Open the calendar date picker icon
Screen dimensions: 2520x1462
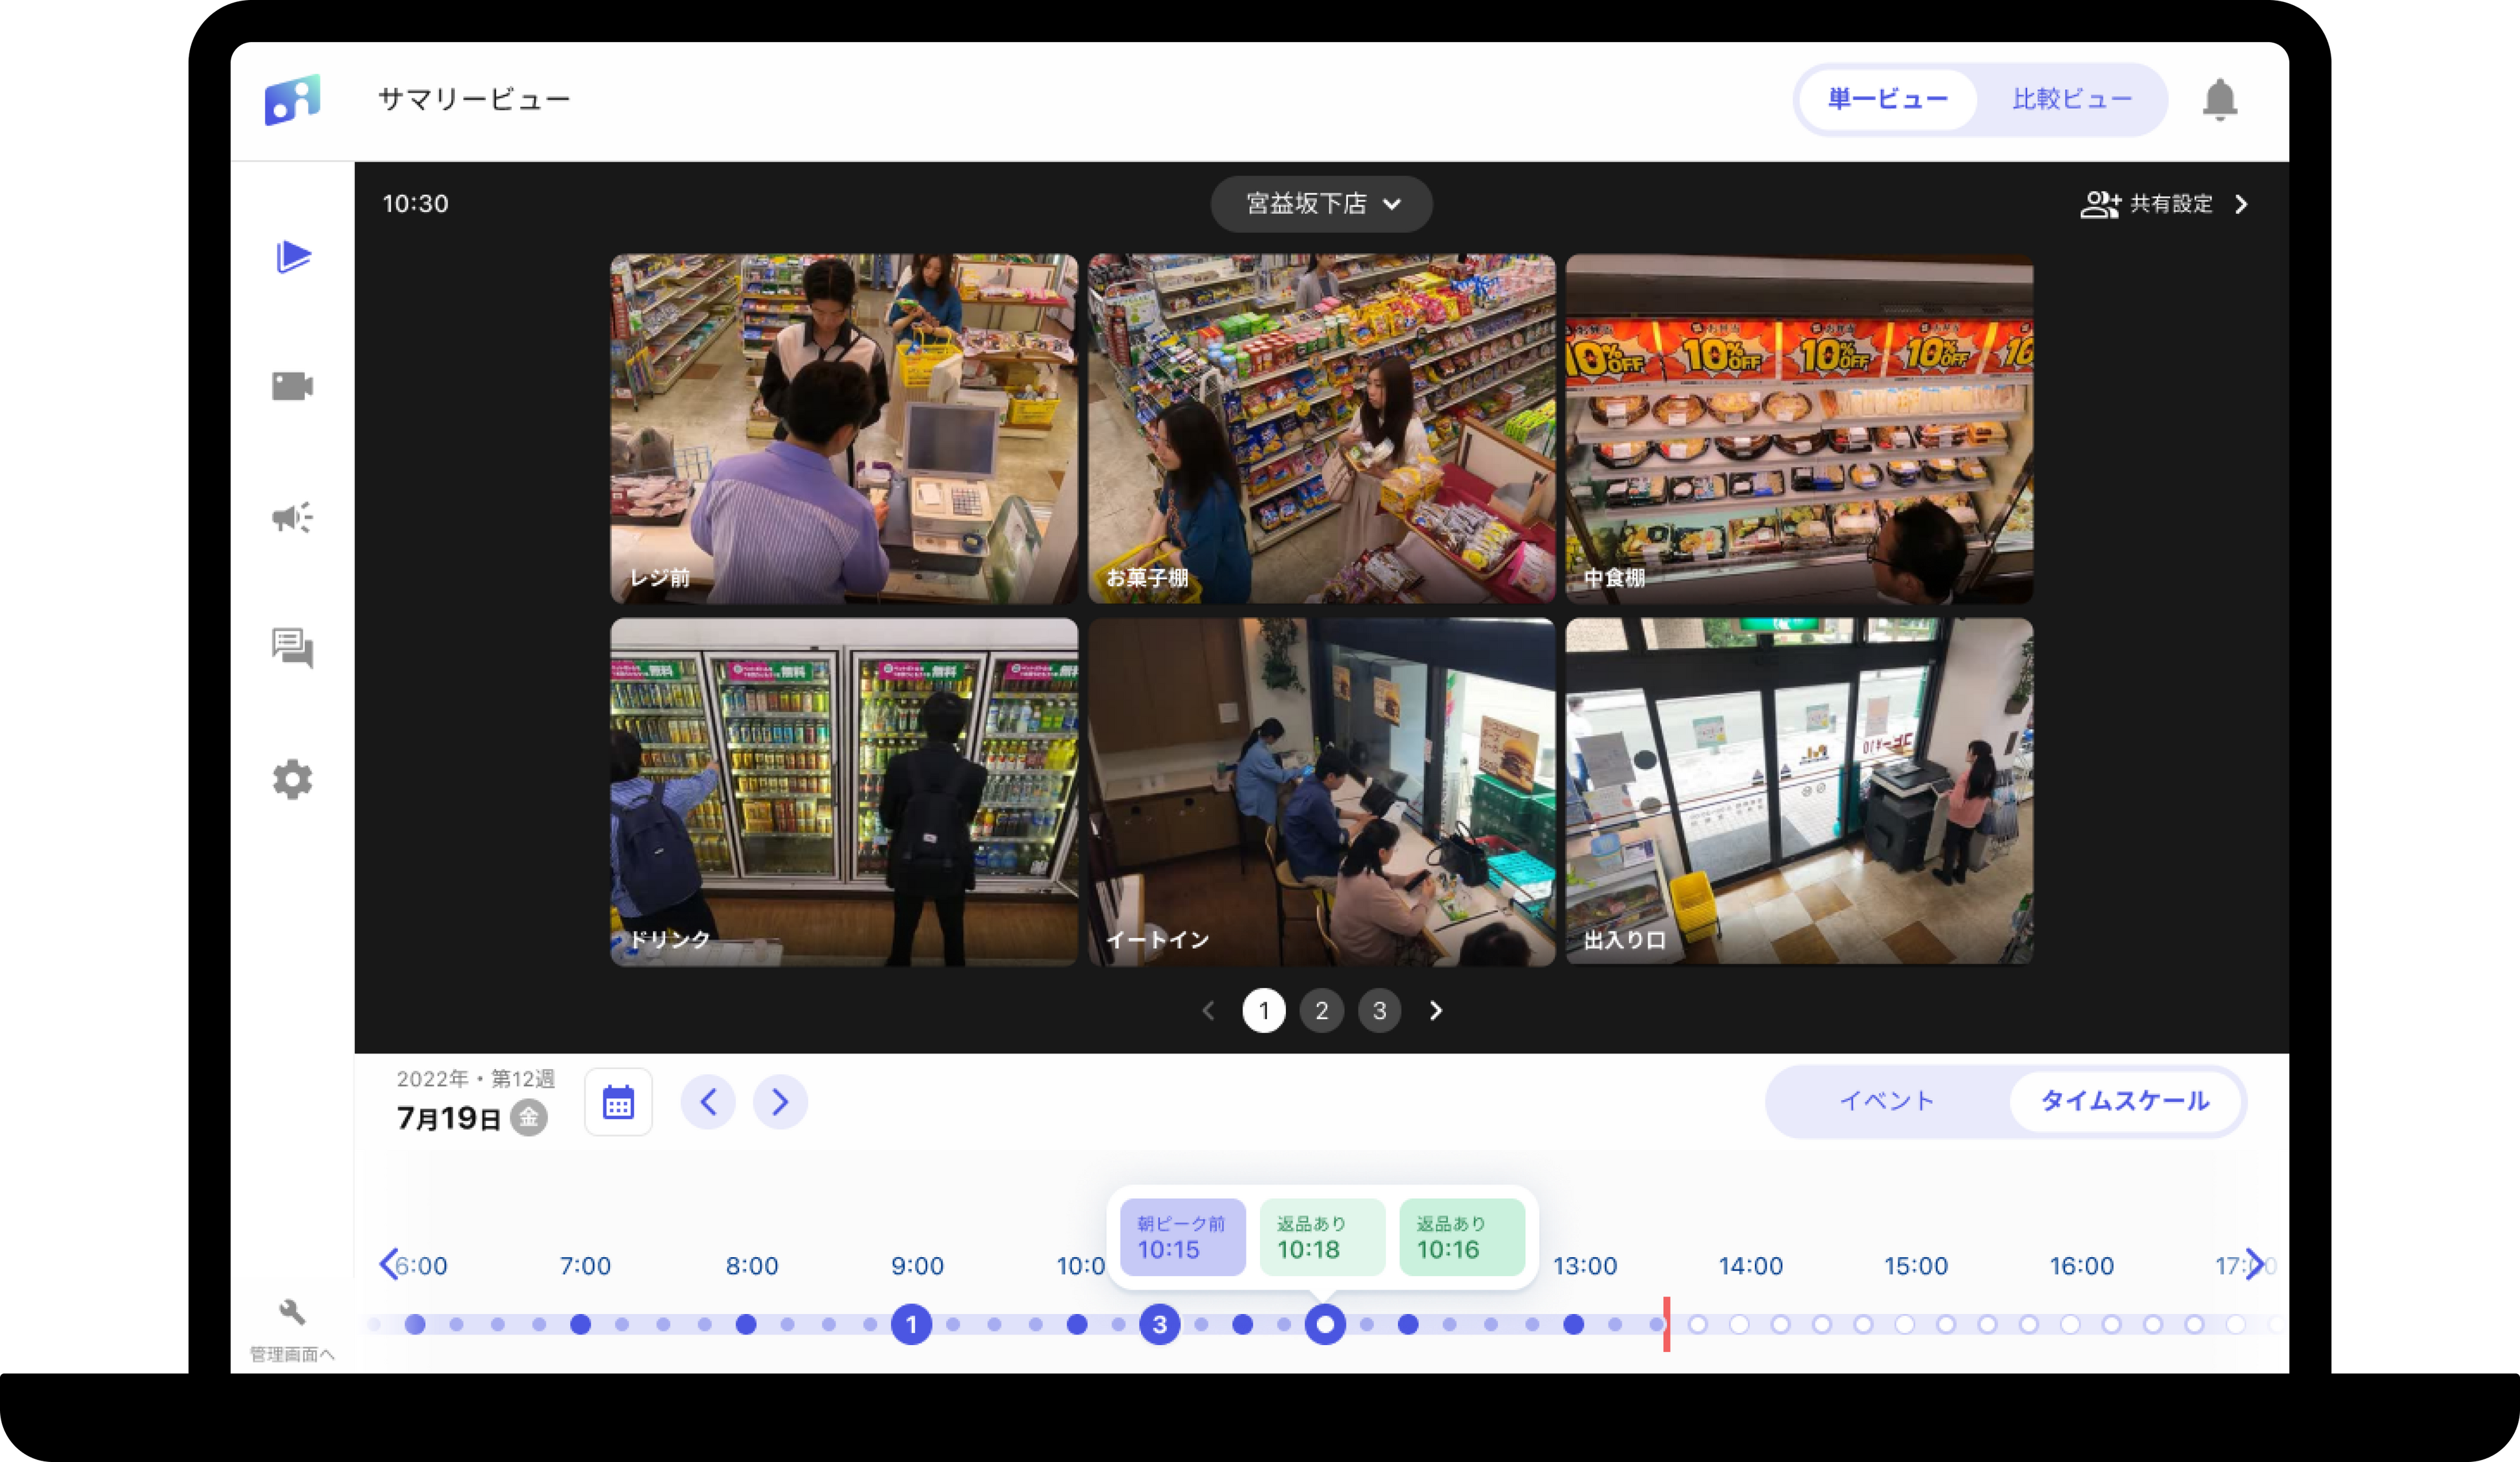tap(618, 1102)
